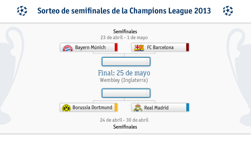This screenshot has height=141, width=251.
Task: Click the "Sorteo de semifinales" main title
Action: 124,11
